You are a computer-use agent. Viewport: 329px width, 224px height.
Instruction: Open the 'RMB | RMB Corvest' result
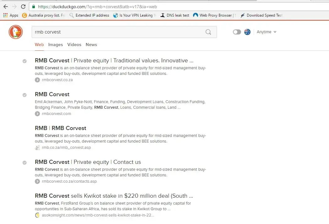pos(60,128)
